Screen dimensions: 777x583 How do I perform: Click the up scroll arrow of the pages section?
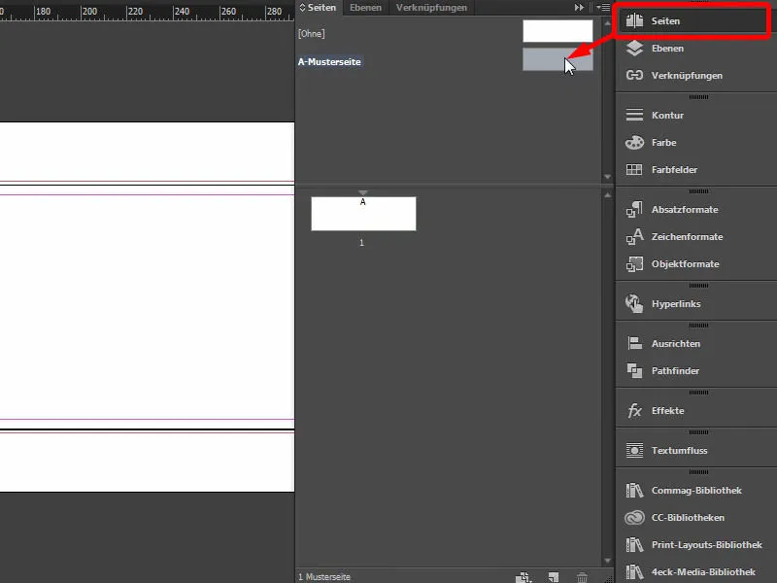click(x=608, y=195)
